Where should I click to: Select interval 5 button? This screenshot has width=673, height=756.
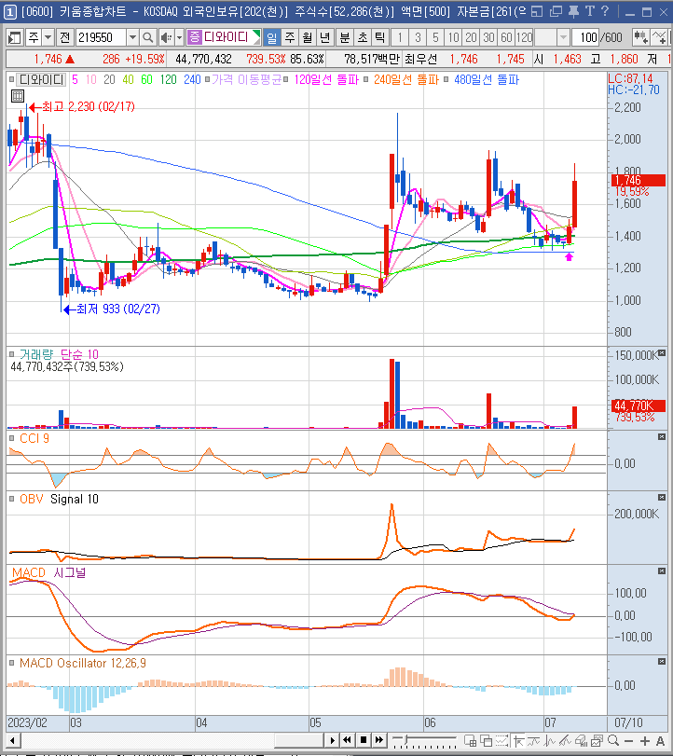435,37
